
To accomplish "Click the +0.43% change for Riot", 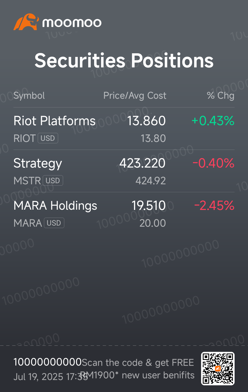I will pos(213,121).
